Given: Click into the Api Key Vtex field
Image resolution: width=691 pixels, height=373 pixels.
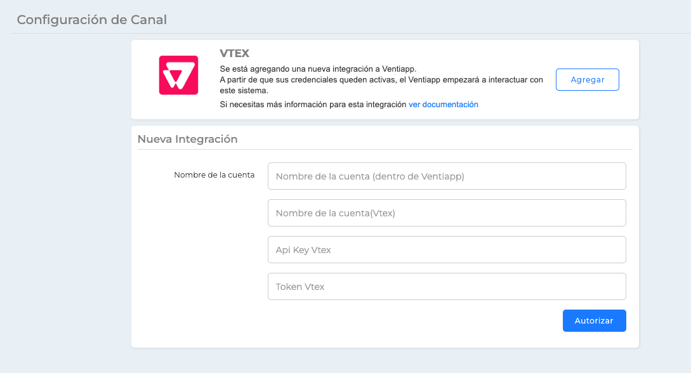Looking at the screenshot, I should point(447,250).
